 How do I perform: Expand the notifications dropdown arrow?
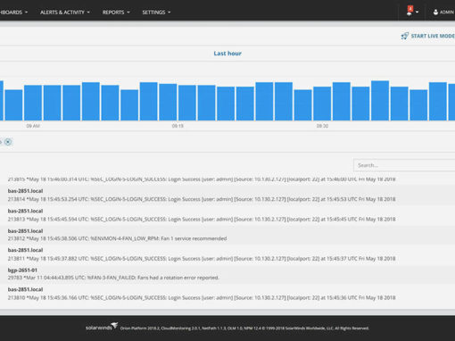pyautogui.click(x=417, y=12)
